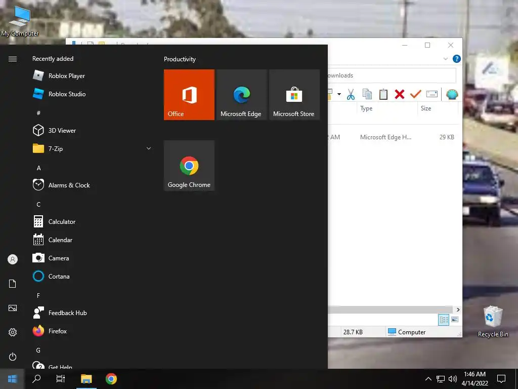Click the Cut scissors icon in Explorer
This screenshot has width=518, height=389.
[x=351, y=95]
